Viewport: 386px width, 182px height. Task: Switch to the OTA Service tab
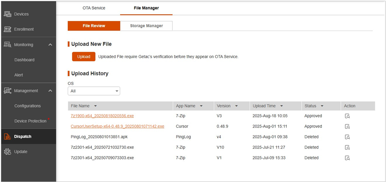pyautogui.click(x=93, y=8)
